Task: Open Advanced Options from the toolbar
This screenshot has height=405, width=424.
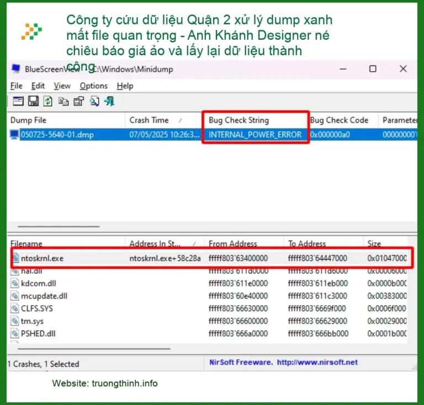Action: 18,102
